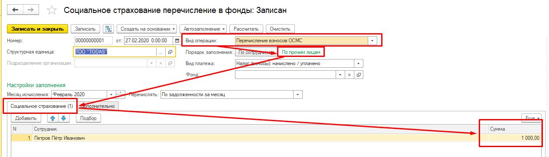549x157 pixels.
Task: Go back with the left arrow
Action: pos(15,9)
